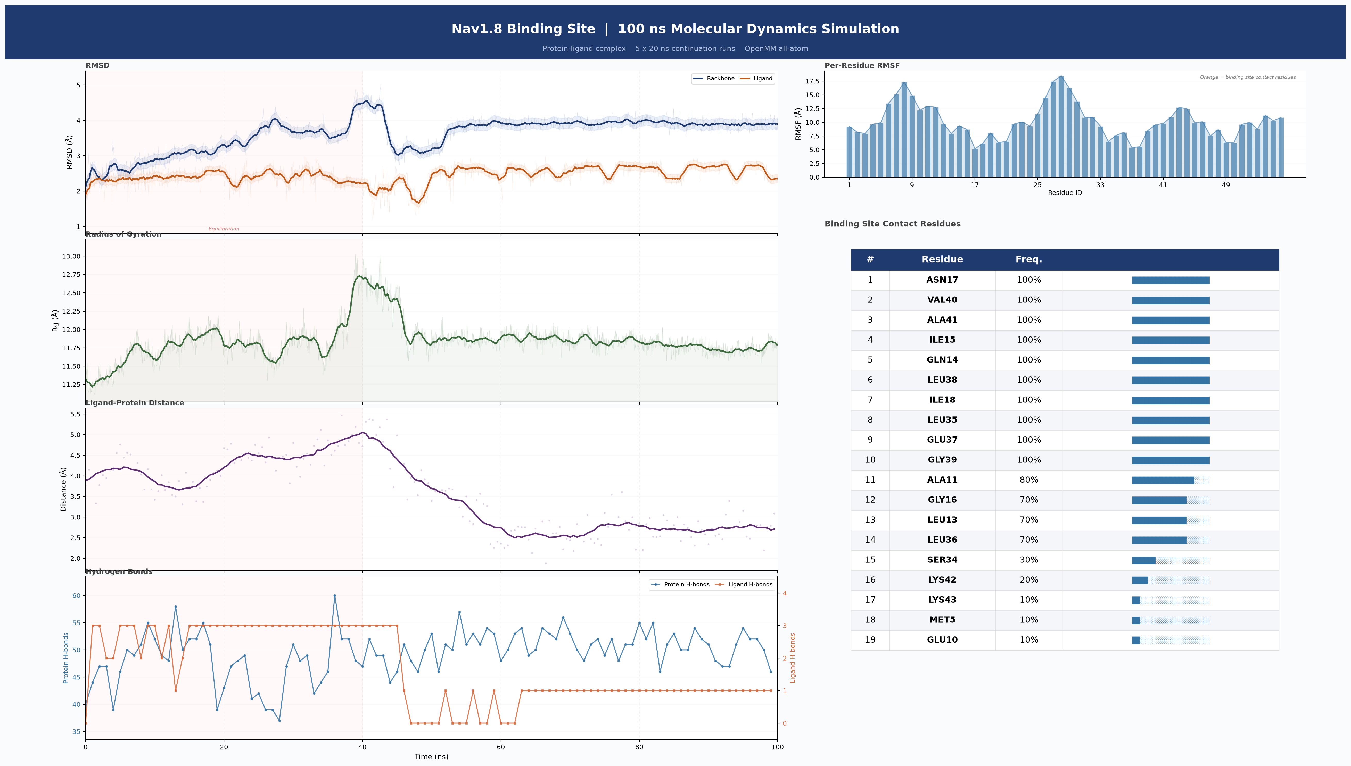Select the ALA11 residue cell
The width and height of the screenshot is (1351, 766).
942,480
